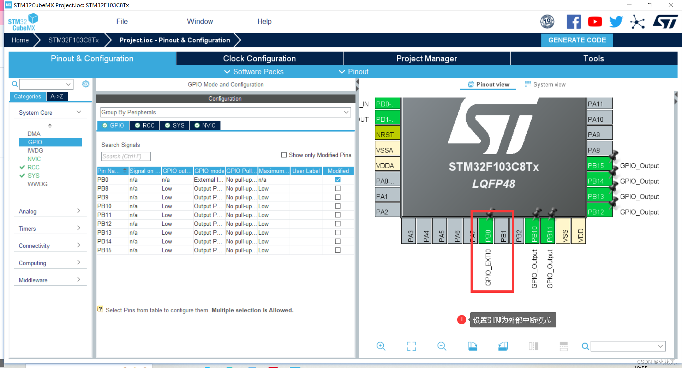Switch to System view
This screenshot has width=682, height=368.
545,84
